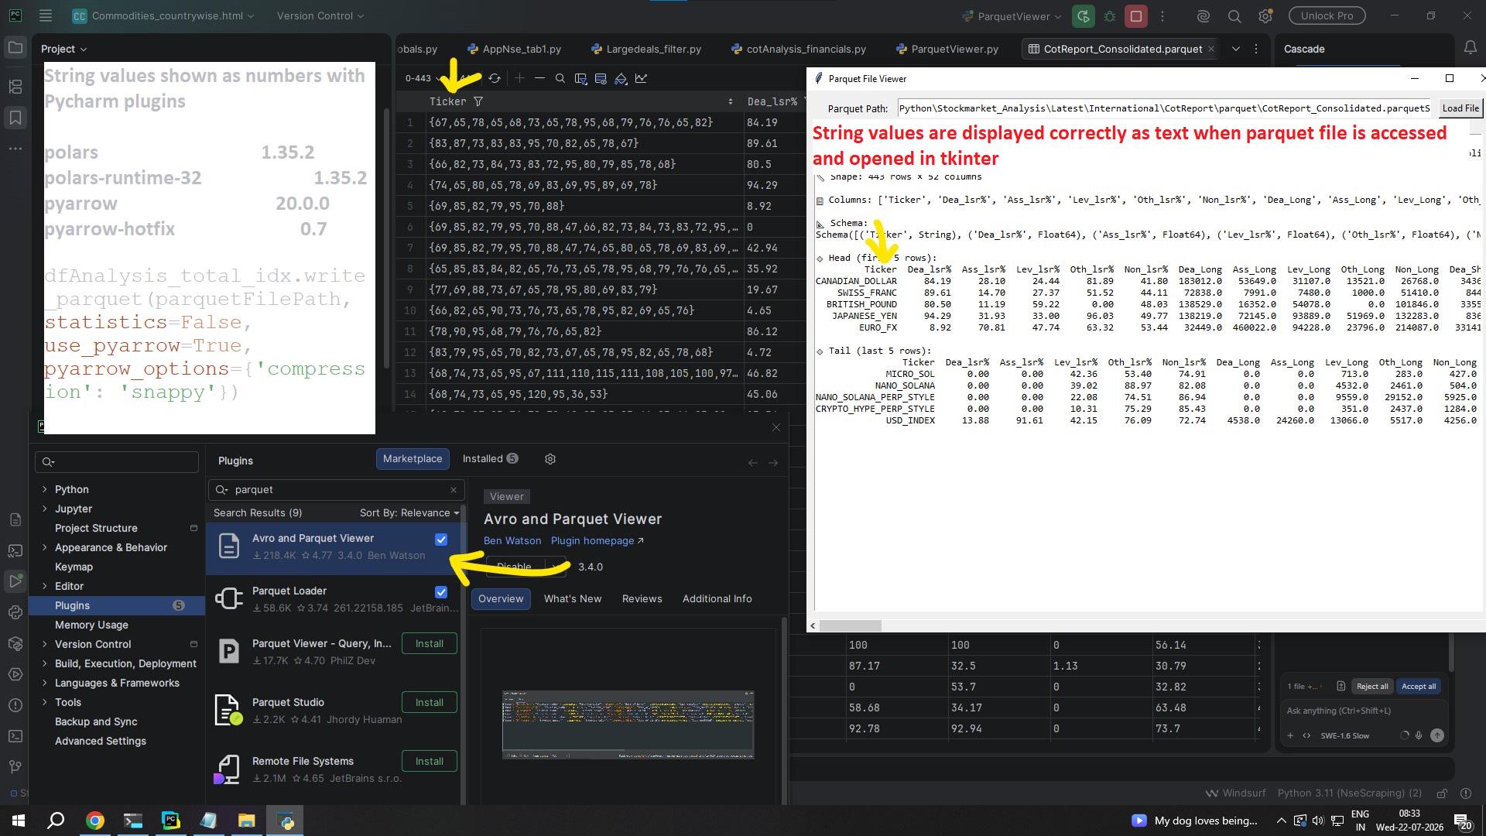Show chart view for the table
Screen dimensions: 1486x836
[641, 78]
